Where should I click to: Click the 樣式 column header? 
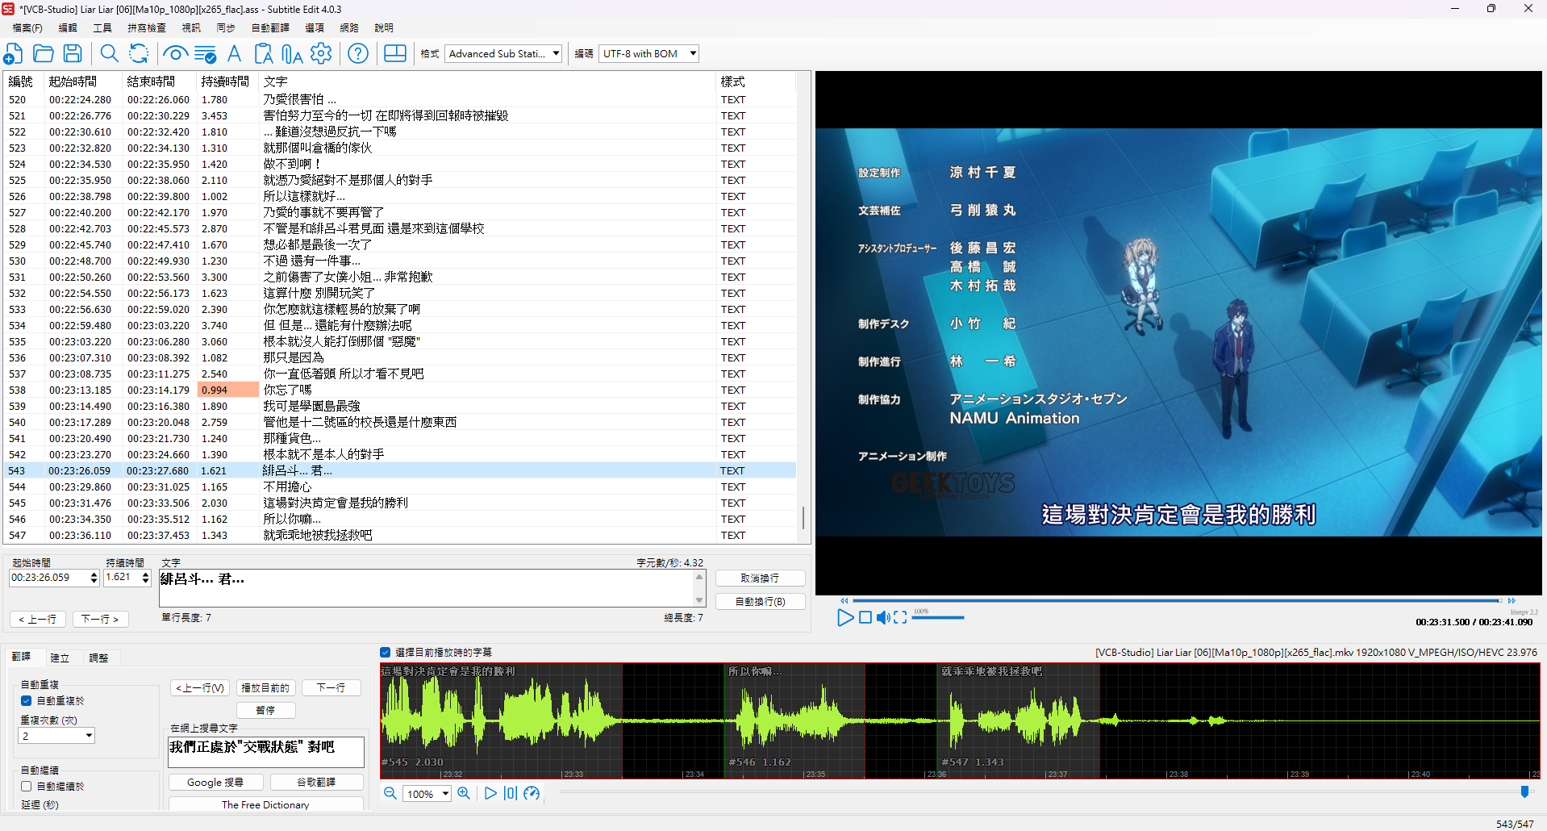click(x=754, y=81)
